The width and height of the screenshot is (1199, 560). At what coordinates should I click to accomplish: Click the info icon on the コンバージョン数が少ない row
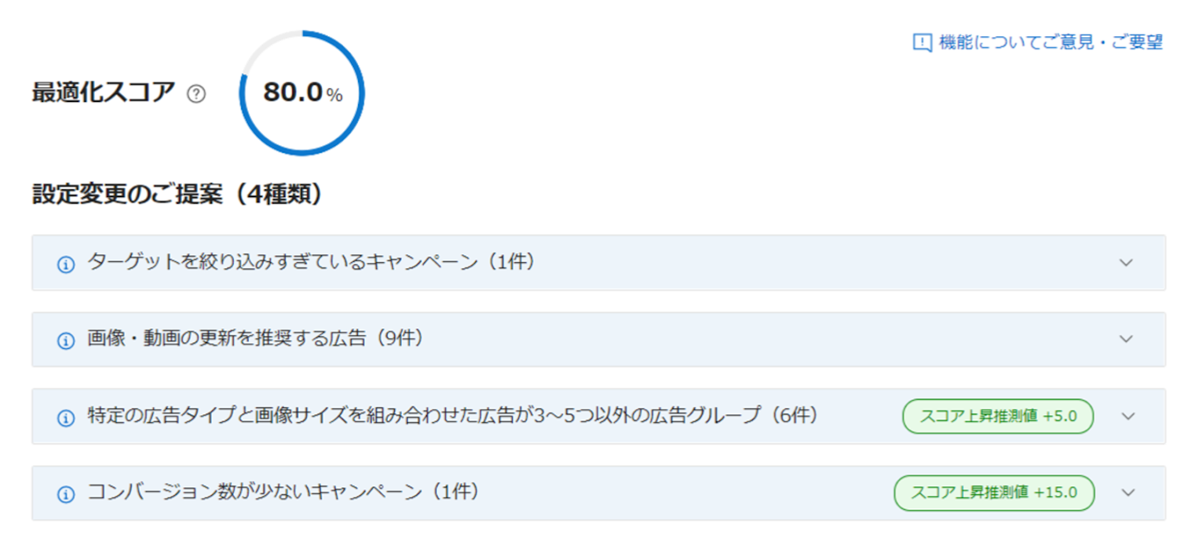tap(66, 494)
